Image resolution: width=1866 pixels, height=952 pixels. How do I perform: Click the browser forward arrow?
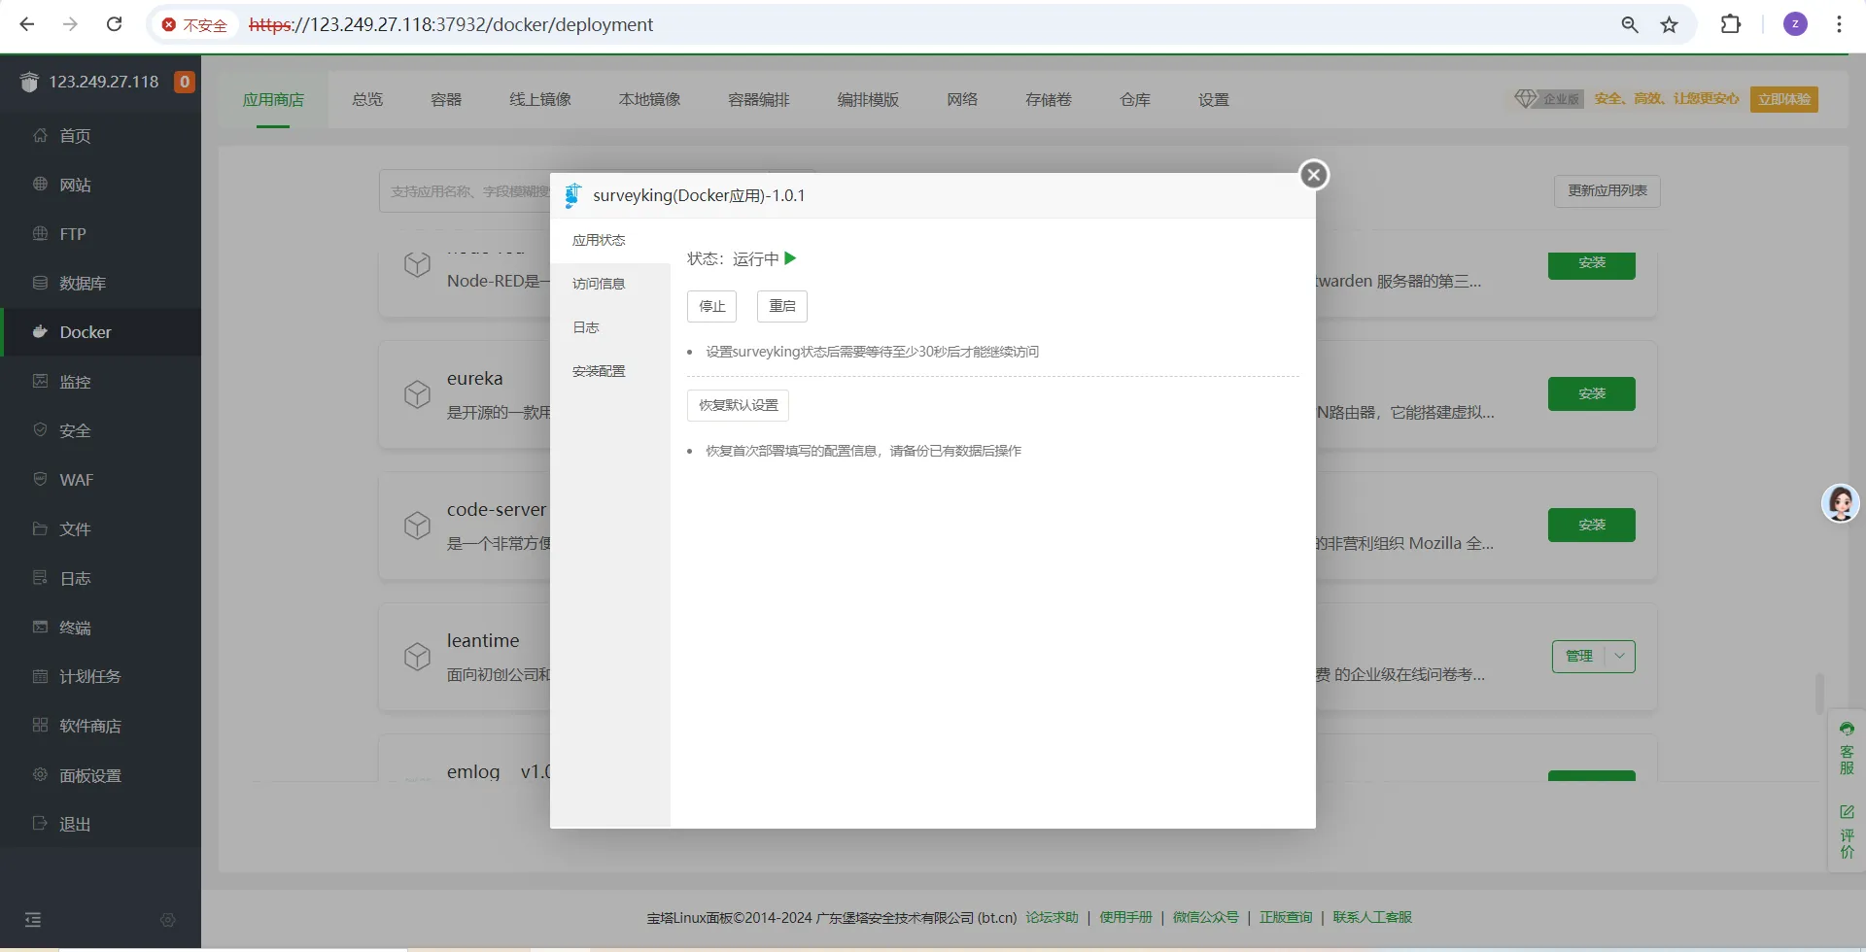pyautogui.click(x=70, y=24)
